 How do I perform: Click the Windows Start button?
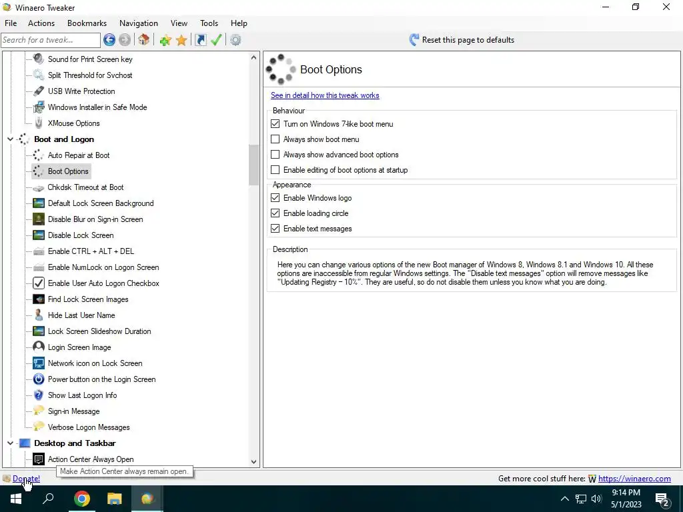point(16,499)
